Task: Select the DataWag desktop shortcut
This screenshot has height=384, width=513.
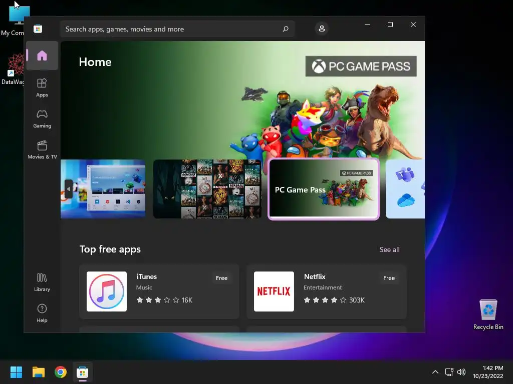Action: 13,69
